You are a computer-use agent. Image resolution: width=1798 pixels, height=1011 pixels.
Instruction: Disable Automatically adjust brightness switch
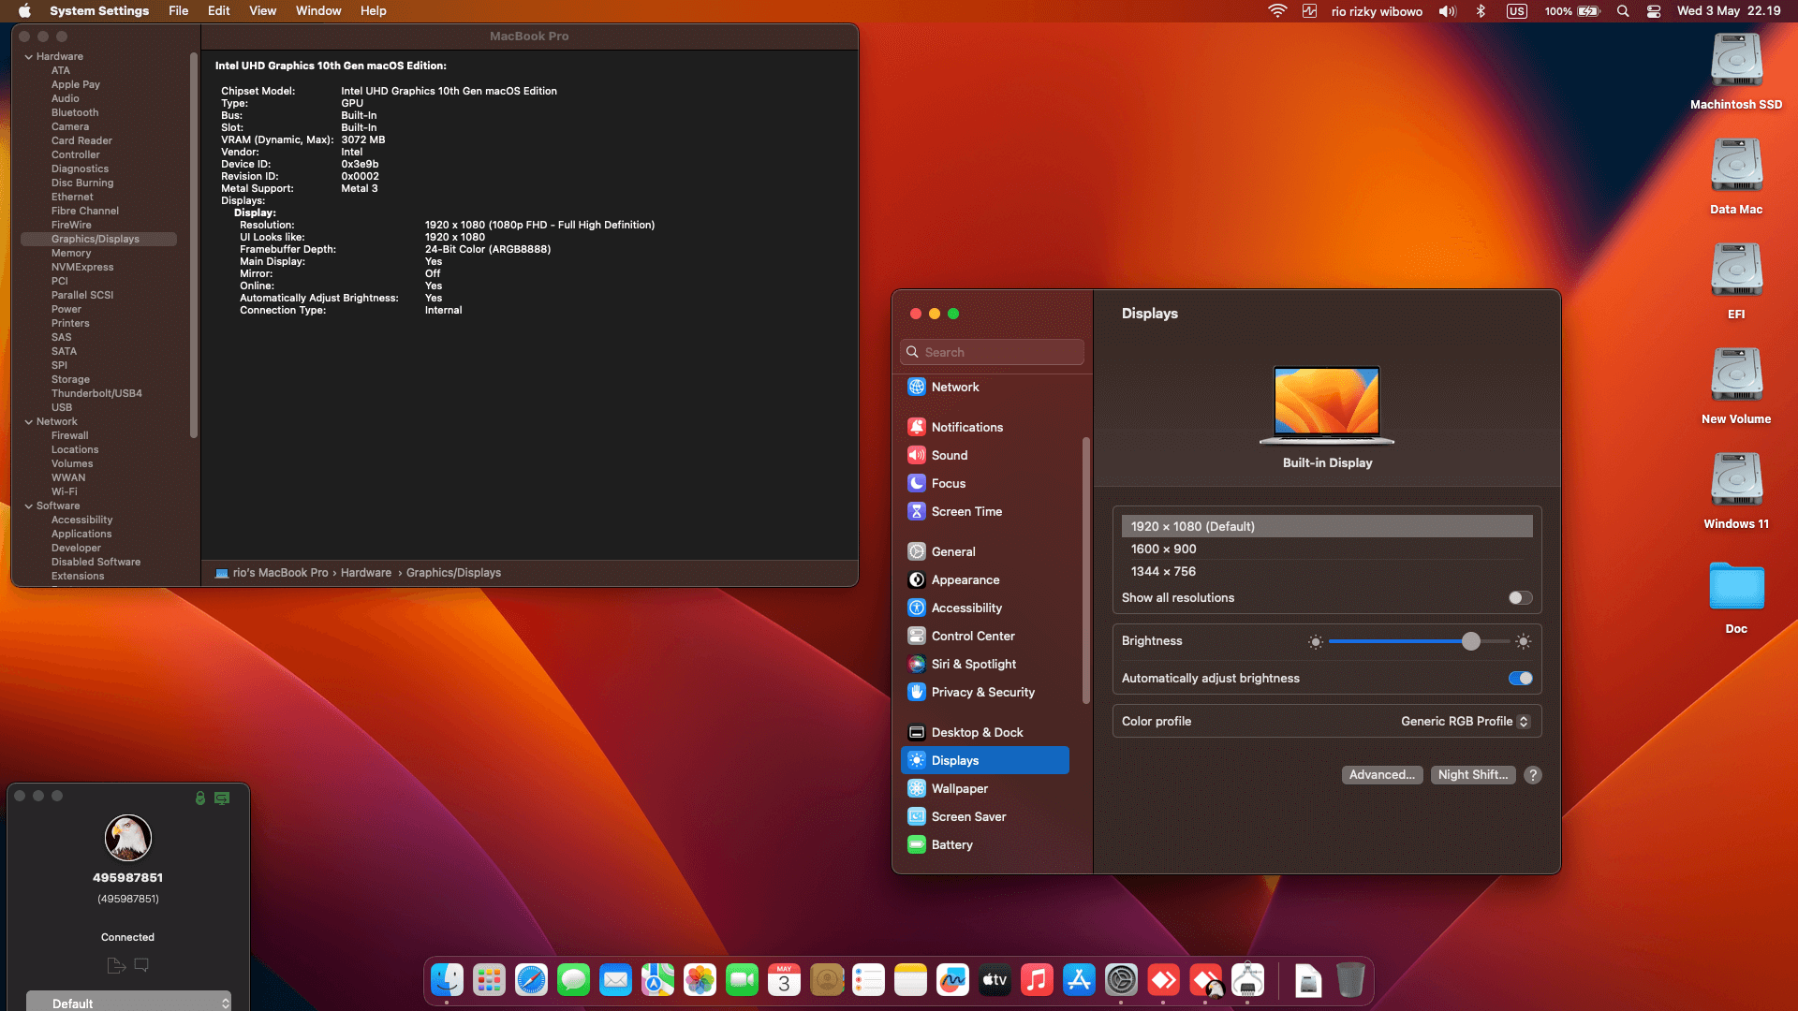pos(1520,679)
